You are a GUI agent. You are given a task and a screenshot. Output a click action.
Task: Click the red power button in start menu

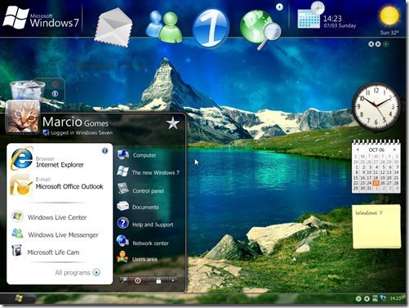point(138,280)
